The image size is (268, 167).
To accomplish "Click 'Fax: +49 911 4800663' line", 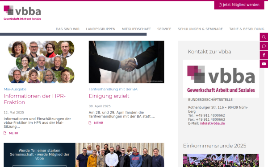I will coord(206,119).
